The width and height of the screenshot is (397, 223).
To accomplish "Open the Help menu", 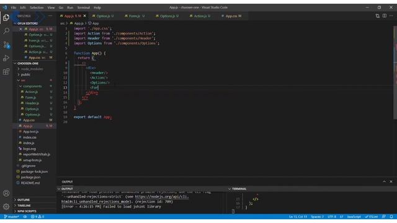I will 97,7.
